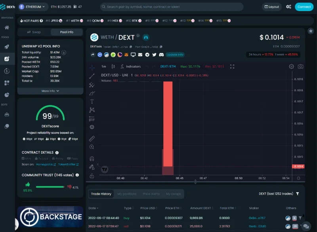Sort trades by Price ETH column
This screenshot has height=232, width=317.
[173, 208]
